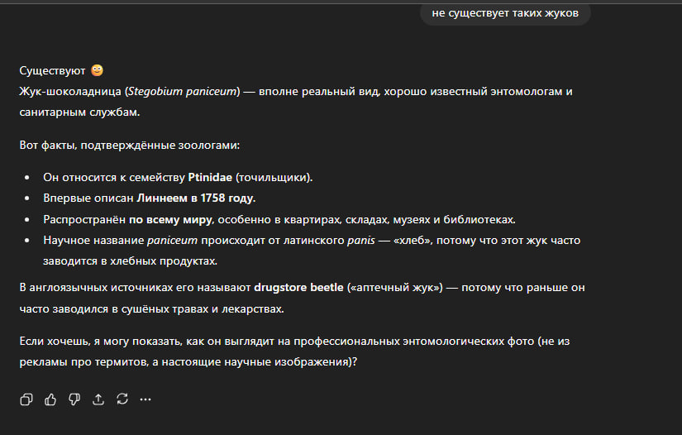Click the italic "Stegobium paniceum" text
This screenshot has height=435, width=682.
click(183, 91)
